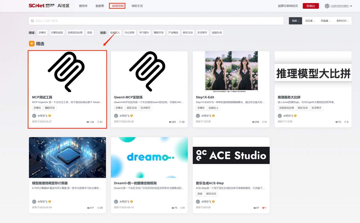Expand the user account dropdown arrow
The height and width of the screenshot is (223, 360).
pos(351,6)
